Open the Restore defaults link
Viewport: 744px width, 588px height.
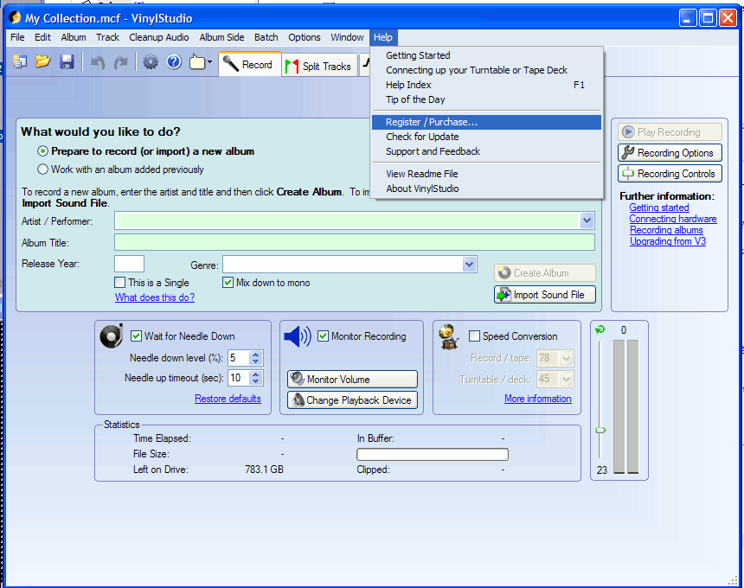(x=228, y=399)
